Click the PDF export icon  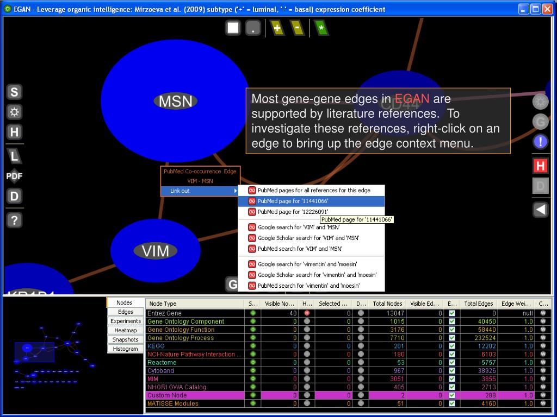point(14,176)
